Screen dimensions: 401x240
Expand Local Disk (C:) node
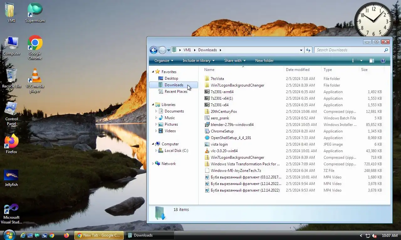[x=156, y=151]
